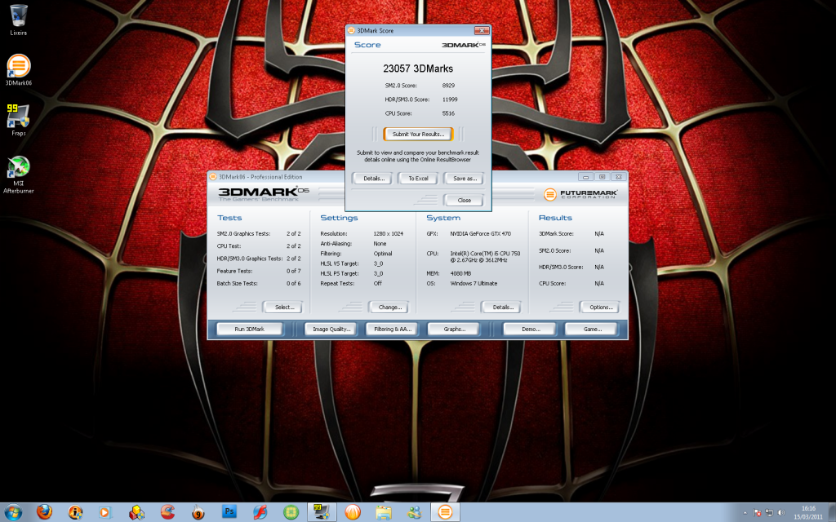Show hidden system tray icons
The image size is (836, 522).
click(745, 513)
